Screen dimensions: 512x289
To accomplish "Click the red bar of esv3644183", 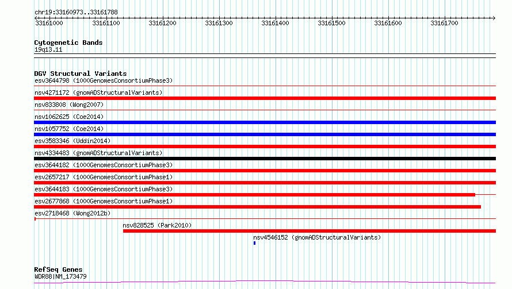I will [255, 195].
